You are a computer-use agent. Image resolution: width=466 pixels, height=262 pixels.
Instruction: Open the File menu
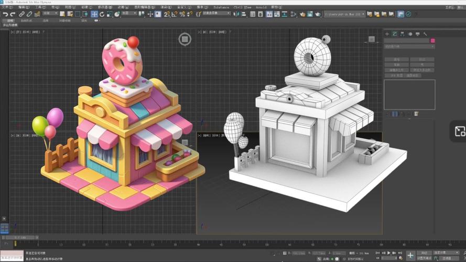[6, 7]
